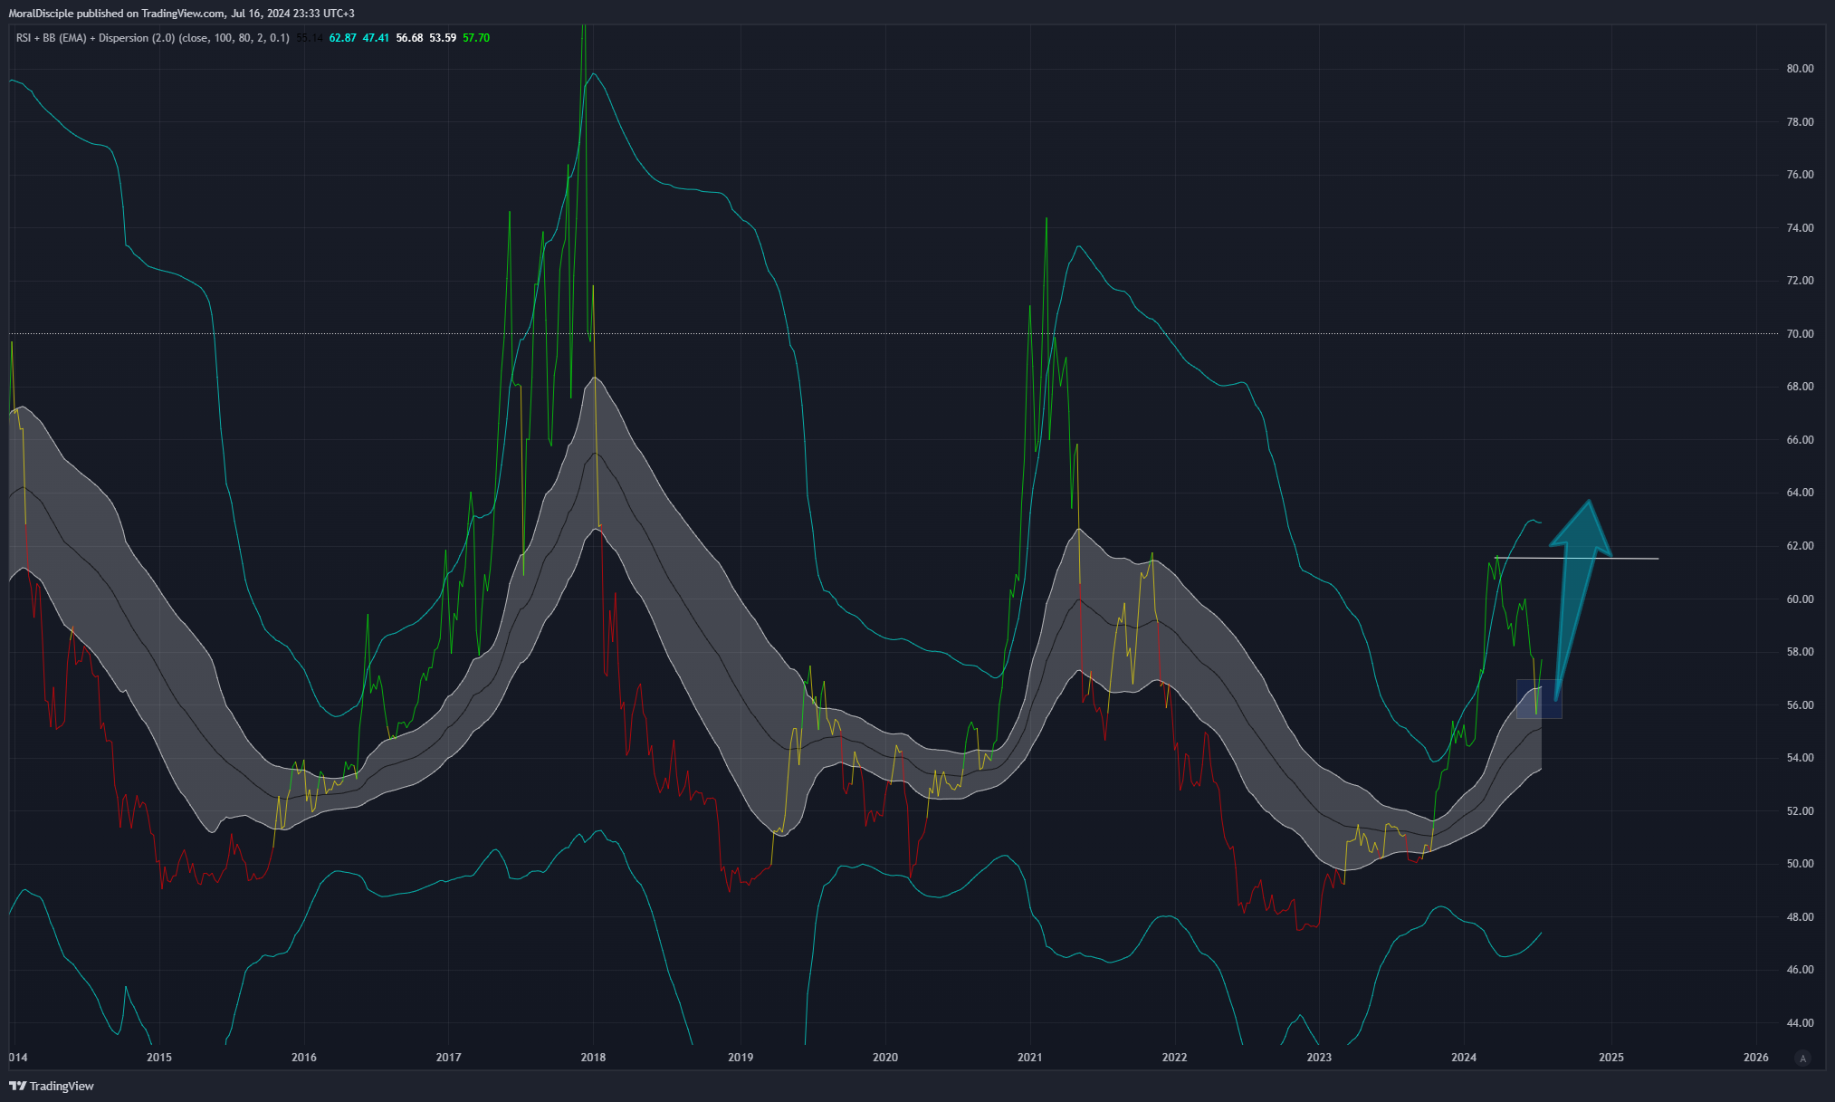Viewport: 1835px width, 1102px height.
Task: Click the 62.00 price scale label
Action: tap(1800, 546)
